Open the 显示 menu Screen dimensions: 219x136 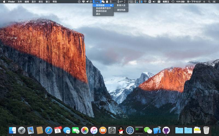[x=34, y=2]
